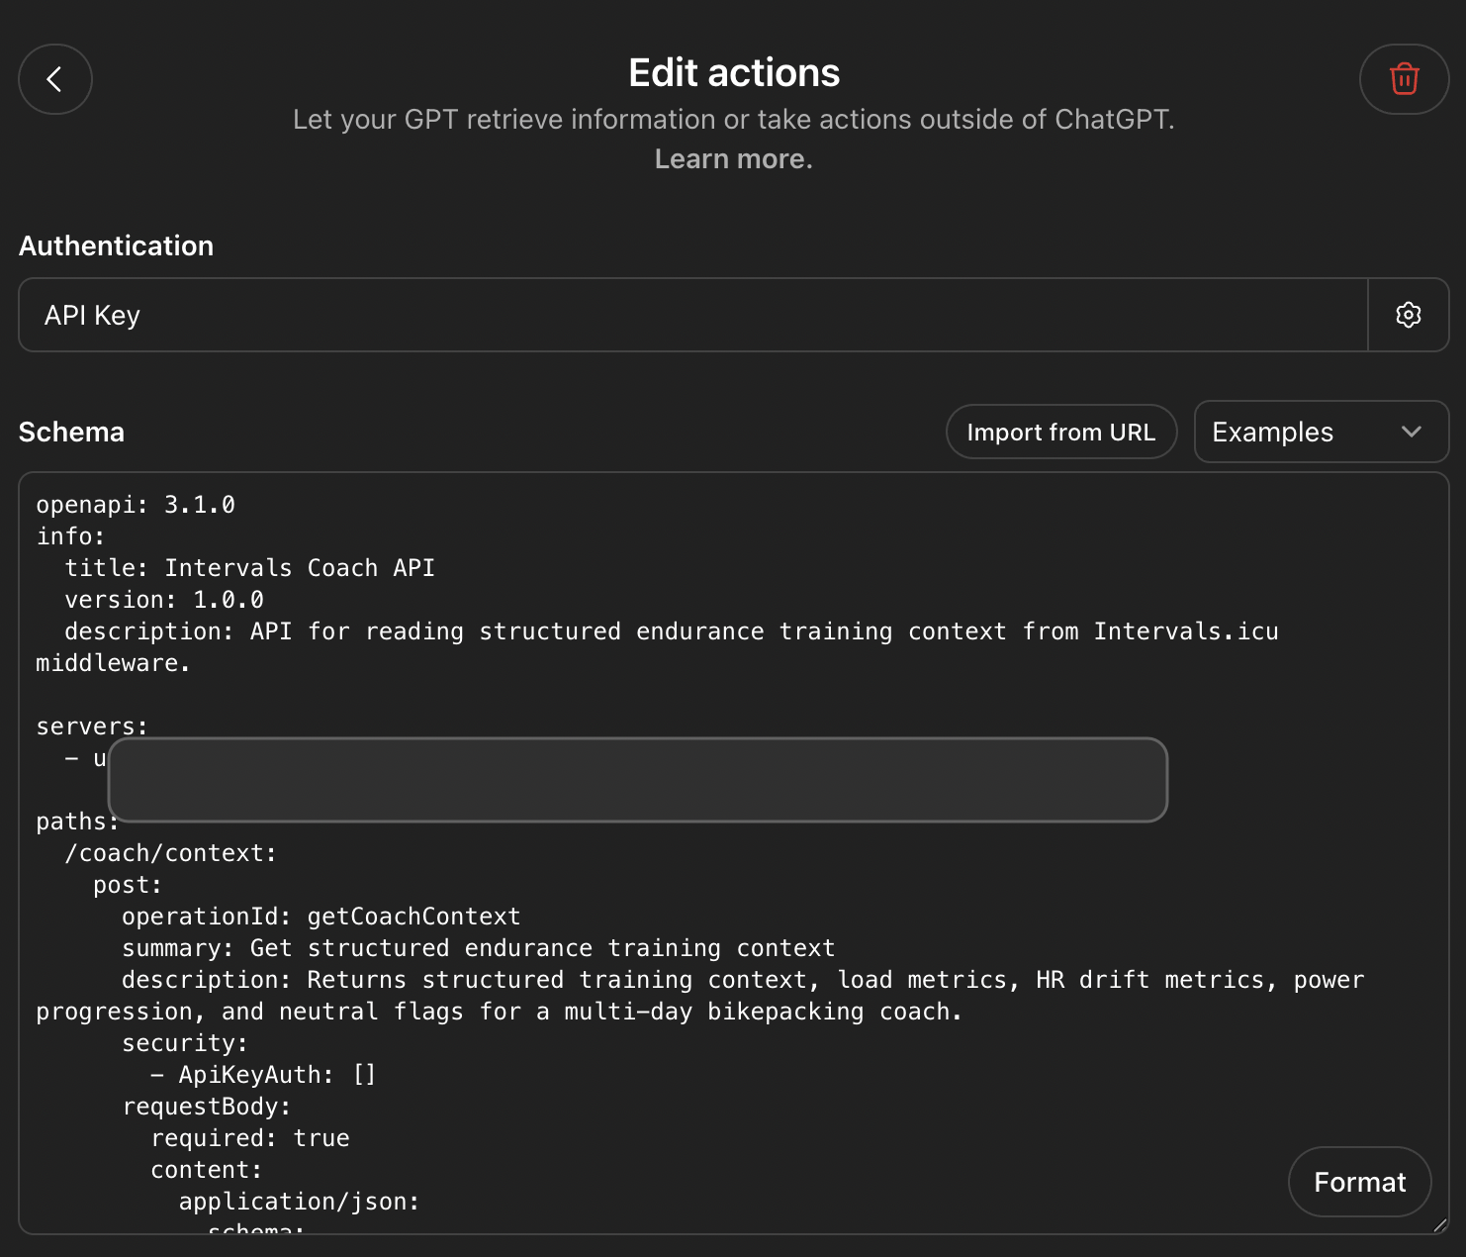
Task: Open authentication settings via the gear icon
Action: [x=1408, y=315]
